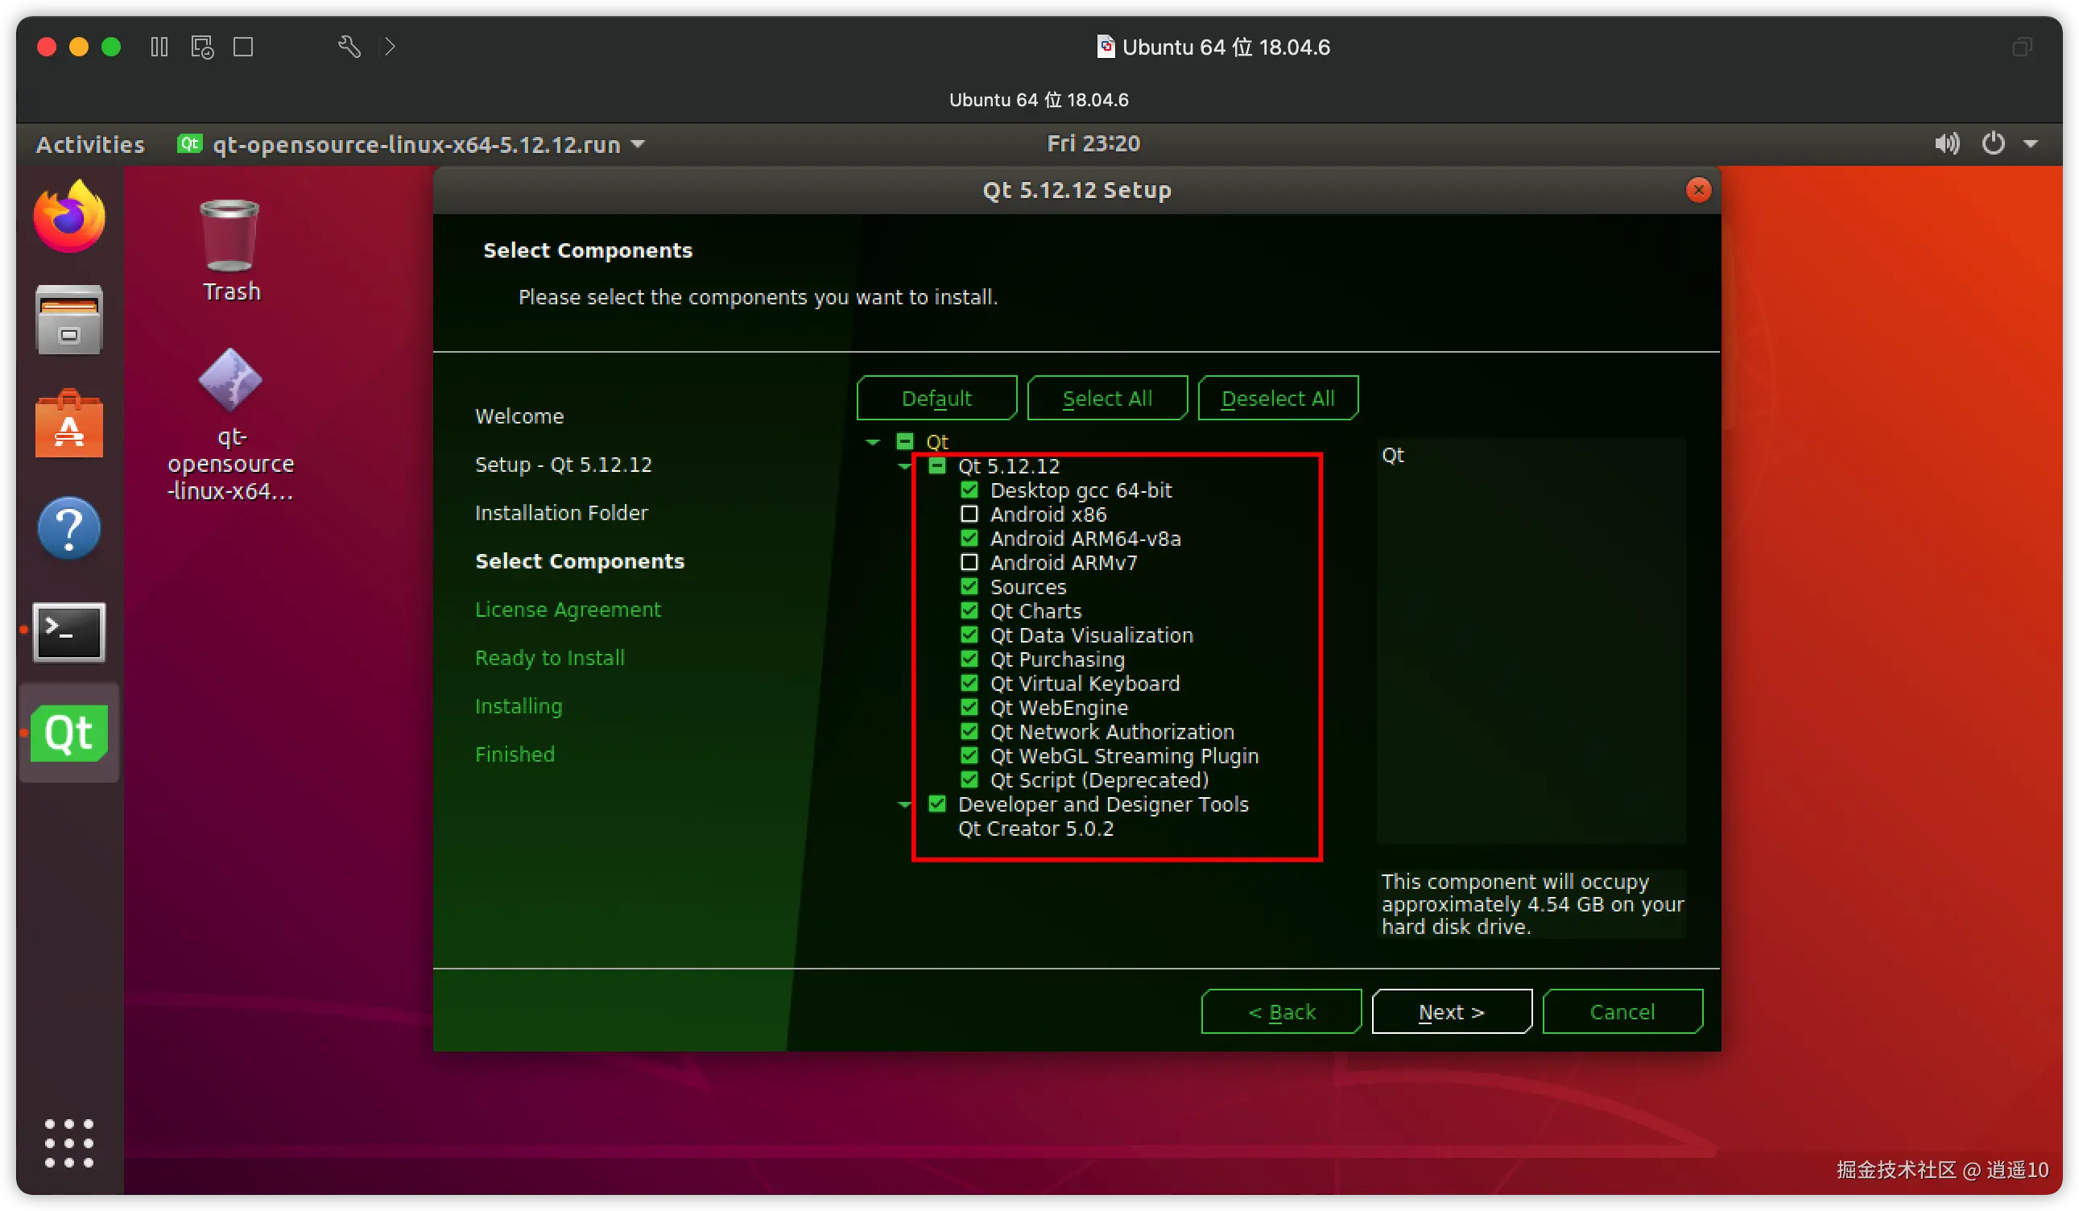This screenshot has height=1211, width=2079.
Task: Collapse the Qt 5.12.12 tree node
Action: click(904, 467)
